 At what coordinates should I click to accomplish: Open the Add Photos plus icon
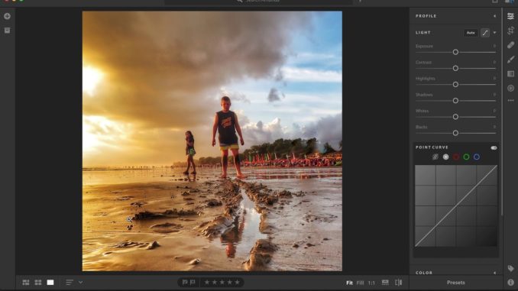click(x=7, y=16)
